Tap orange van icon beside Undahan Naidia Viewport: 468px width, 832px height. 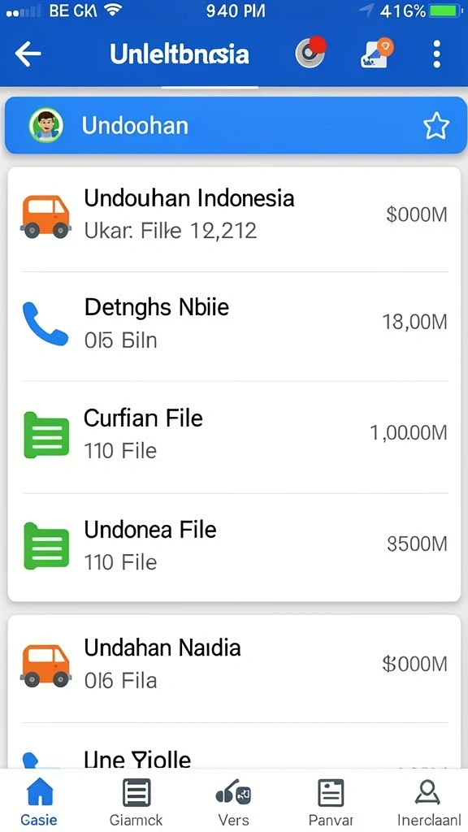pyautogui.click(x=45, y=665)
